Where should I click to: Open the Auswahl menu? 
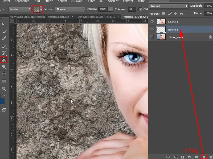[77, 1]
